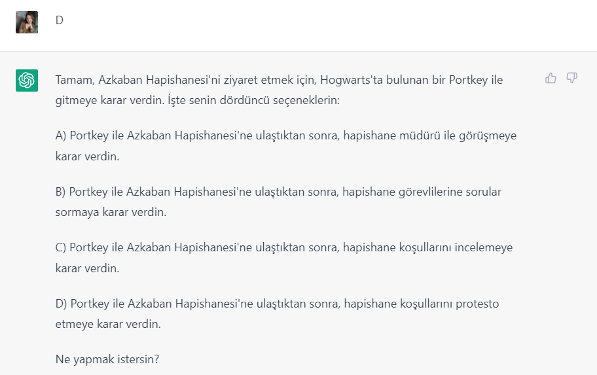
Task: Select option A about the hapishane müdürü
Action: [x=286, y=146]
